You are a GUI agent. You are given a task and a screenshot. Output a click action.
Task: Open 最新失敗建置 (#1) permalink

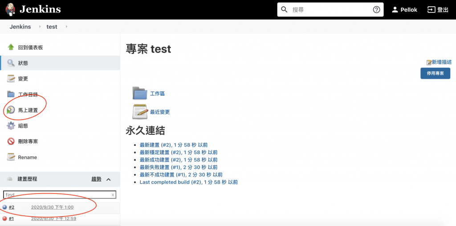click(179, 167)
